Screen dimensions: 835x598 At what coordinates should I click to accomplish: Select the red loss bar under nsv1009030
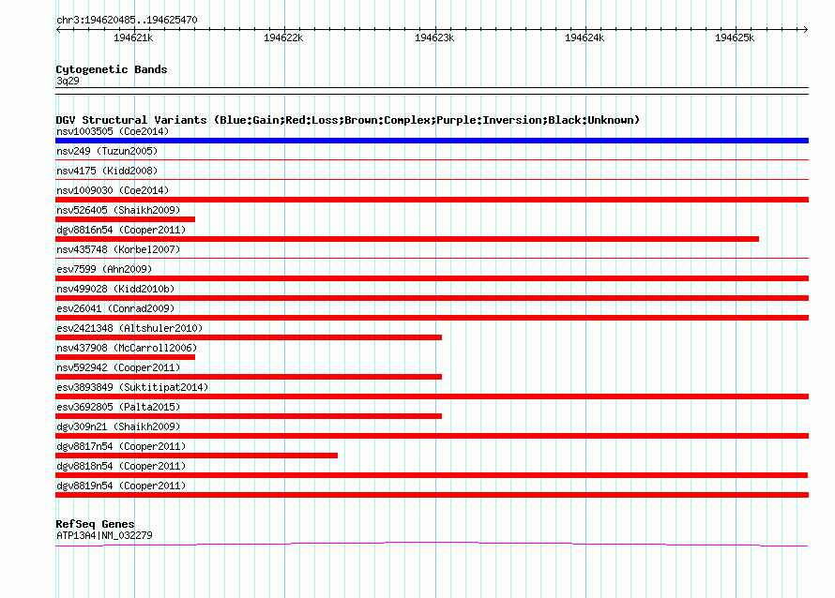click(x=432, y=200)
